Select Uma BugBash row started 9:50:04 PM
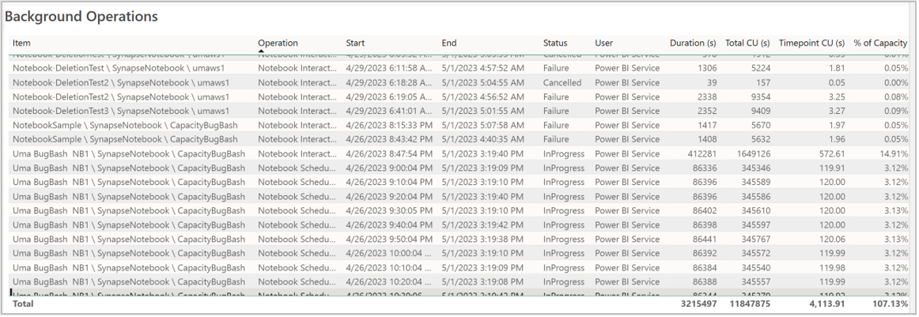The width and height of the screenshot is (919, 317). pos(459,239)
